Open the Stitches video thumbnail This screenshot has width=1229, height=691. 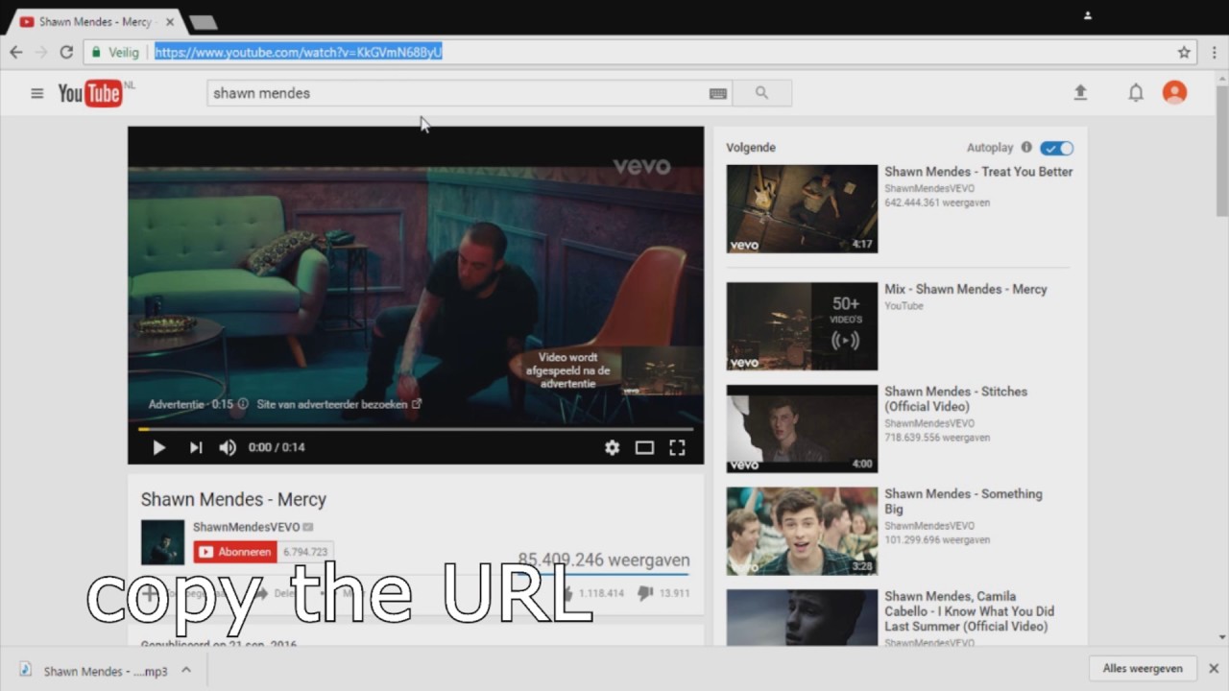(802, 429)
